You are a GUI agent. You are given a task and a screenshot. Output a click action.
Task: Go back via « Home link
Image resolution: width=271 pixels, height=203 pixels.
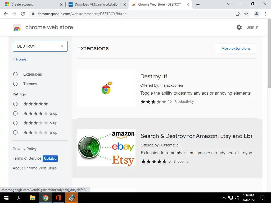pos(20,59)
